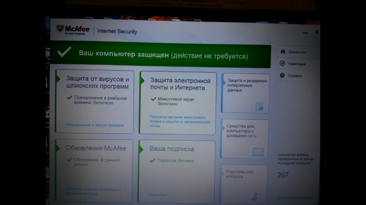The height and width of the screenshot is (205, 366).
Task: Open the Отчет о безопасности link
Action: 294,198
